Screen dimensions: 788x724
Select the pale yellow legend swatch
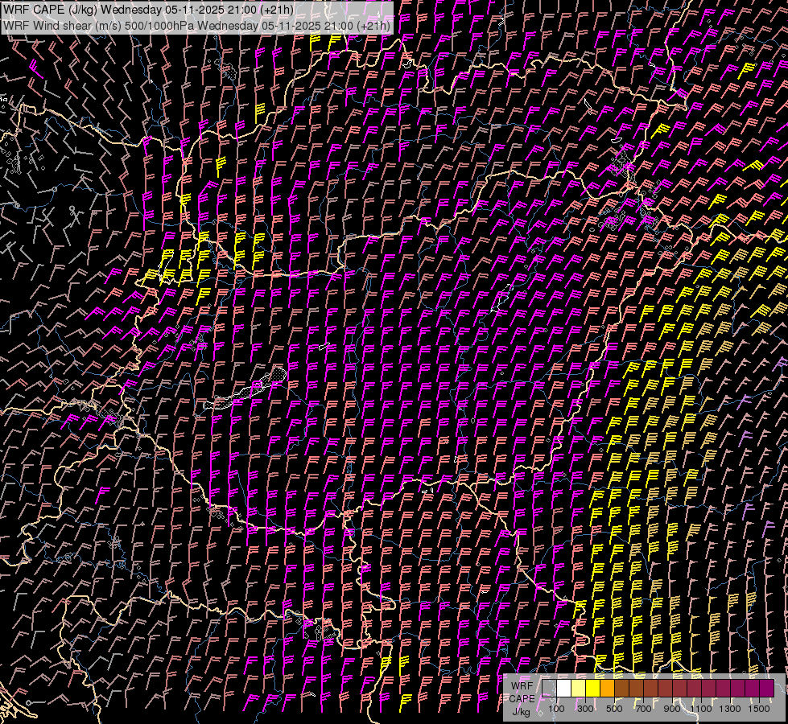coord(578,688)
